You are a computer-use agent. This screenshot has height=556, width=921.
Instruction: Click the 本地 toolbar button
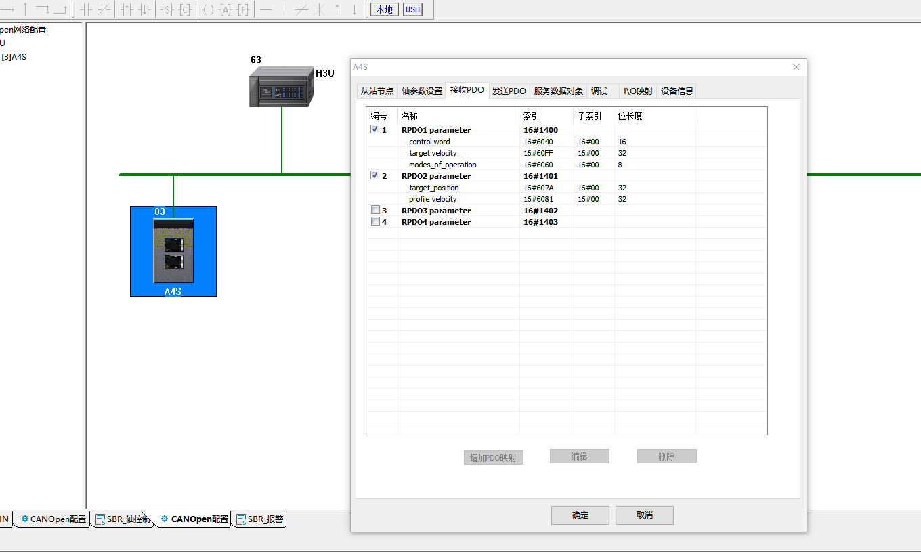point(384,9)
